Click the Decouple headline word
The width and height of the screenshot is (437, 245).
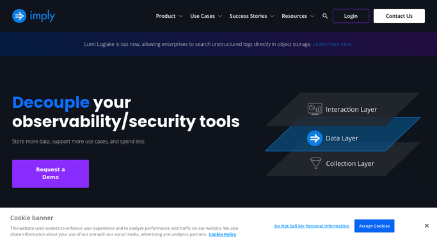(51, 102)
